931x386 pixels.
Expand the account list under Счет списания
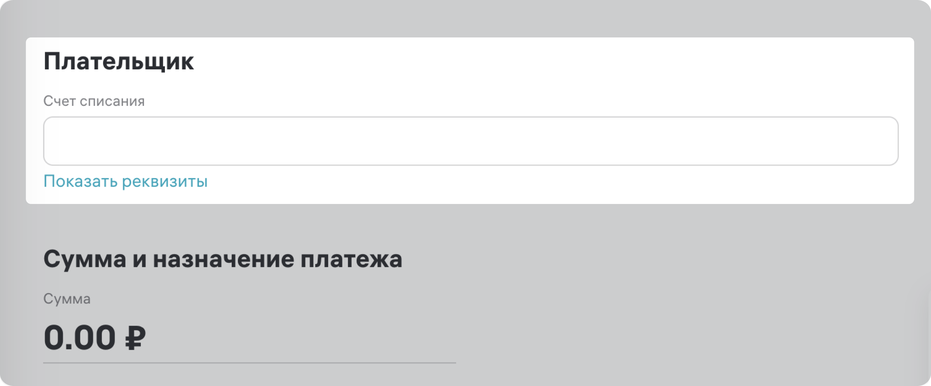471,141
